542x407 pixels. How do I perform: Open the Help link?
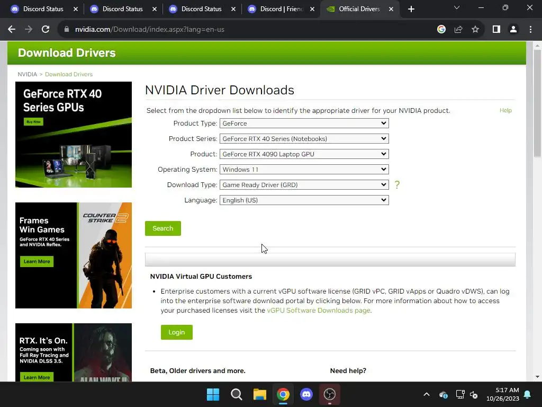(x=505, y=110)
